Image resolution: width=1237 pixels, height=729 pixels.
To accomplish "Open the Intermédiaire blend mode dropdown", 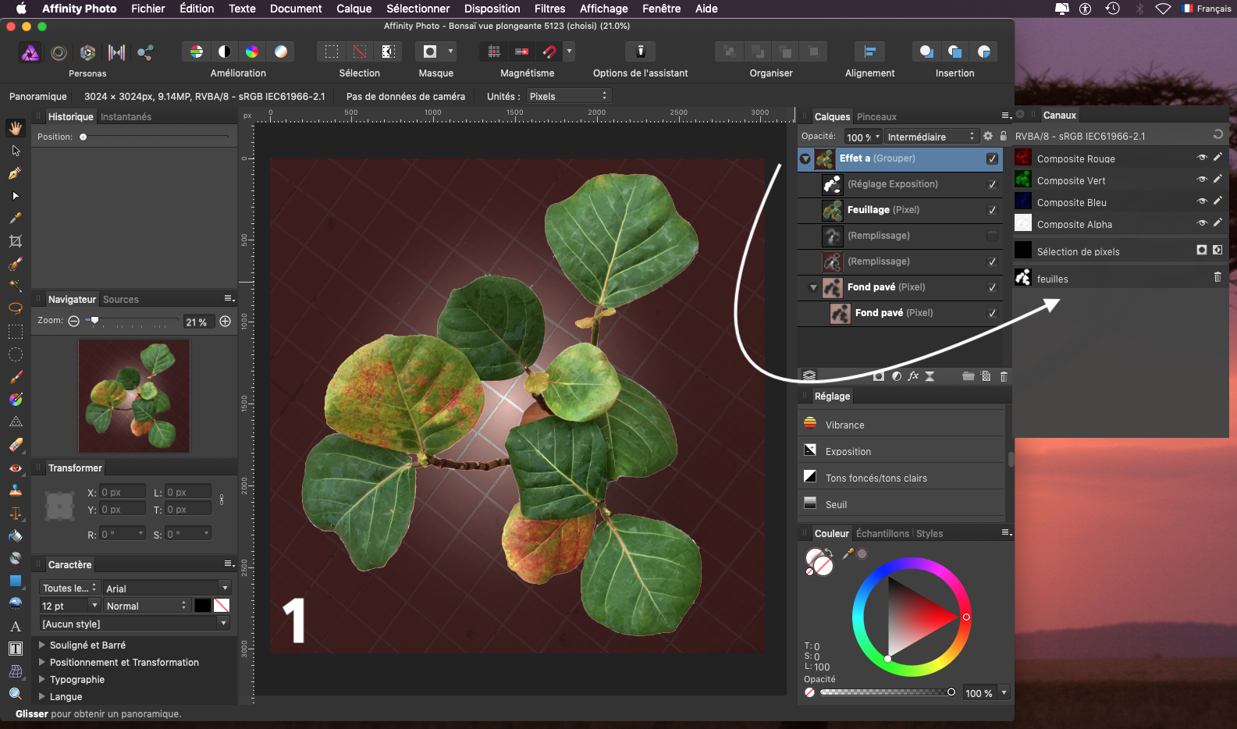I will coord(931,137).
